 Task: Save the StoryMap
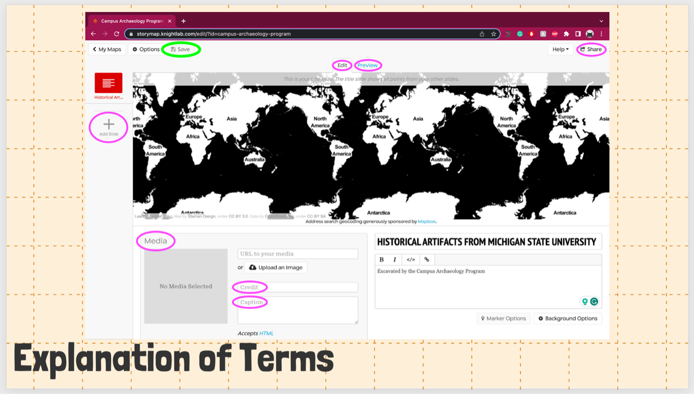181,49
